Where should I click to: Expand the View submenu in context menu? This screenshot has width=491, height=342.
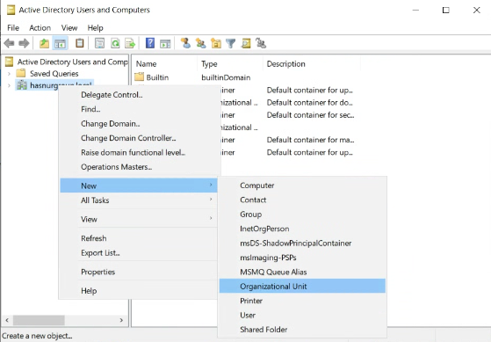tap(139, 219)
